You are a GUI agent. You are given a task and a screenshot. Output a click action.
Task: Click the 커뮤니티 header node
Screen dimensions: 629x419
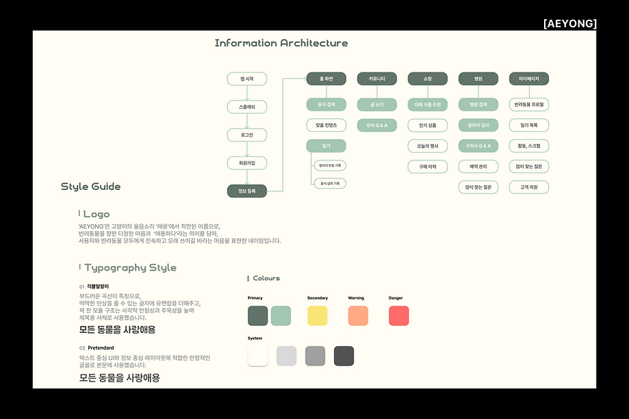(376, 79)
